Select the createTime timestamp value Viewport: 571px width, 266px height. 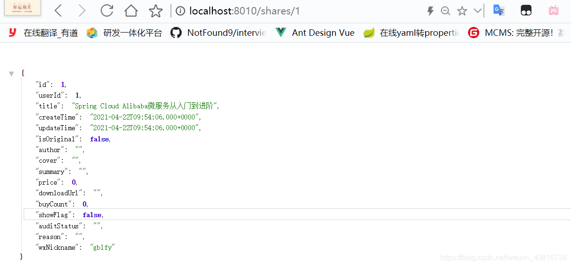pyautogui.click(x=144, y=117)
